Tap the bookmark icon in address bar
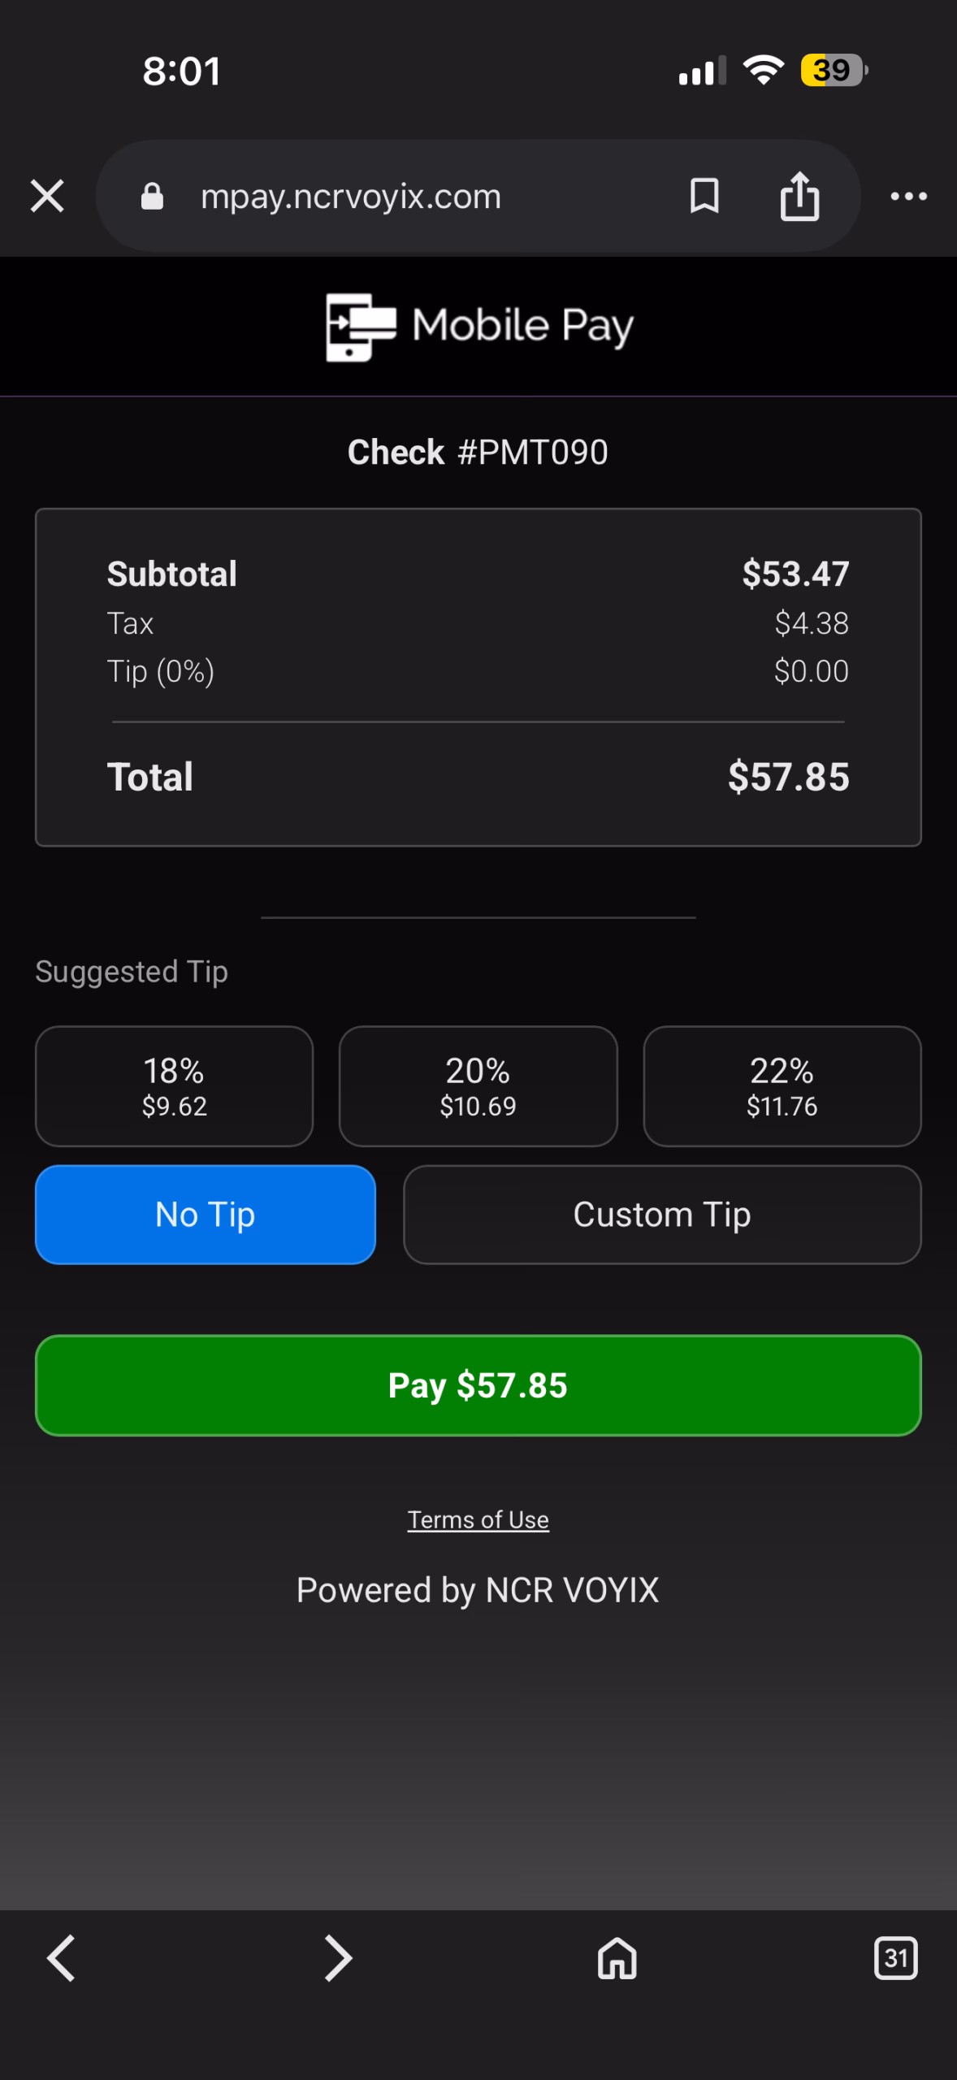Viewport: 957px width, 2080px height. (x=704, y=196)
